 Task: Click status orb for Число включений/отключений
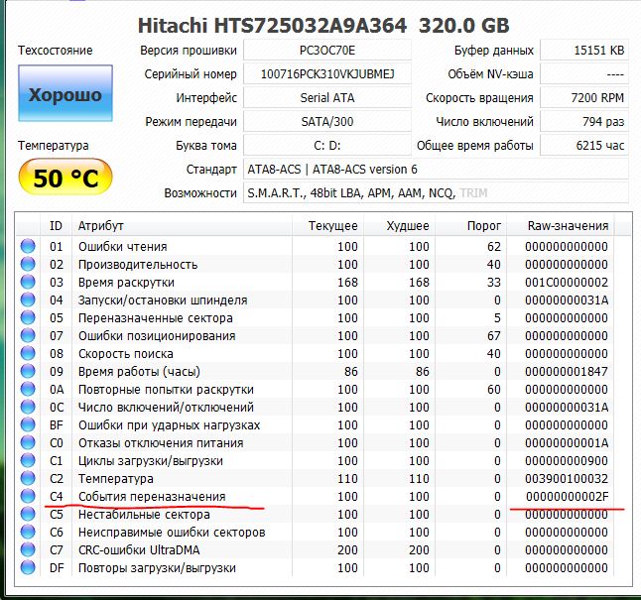click(28, 407)
